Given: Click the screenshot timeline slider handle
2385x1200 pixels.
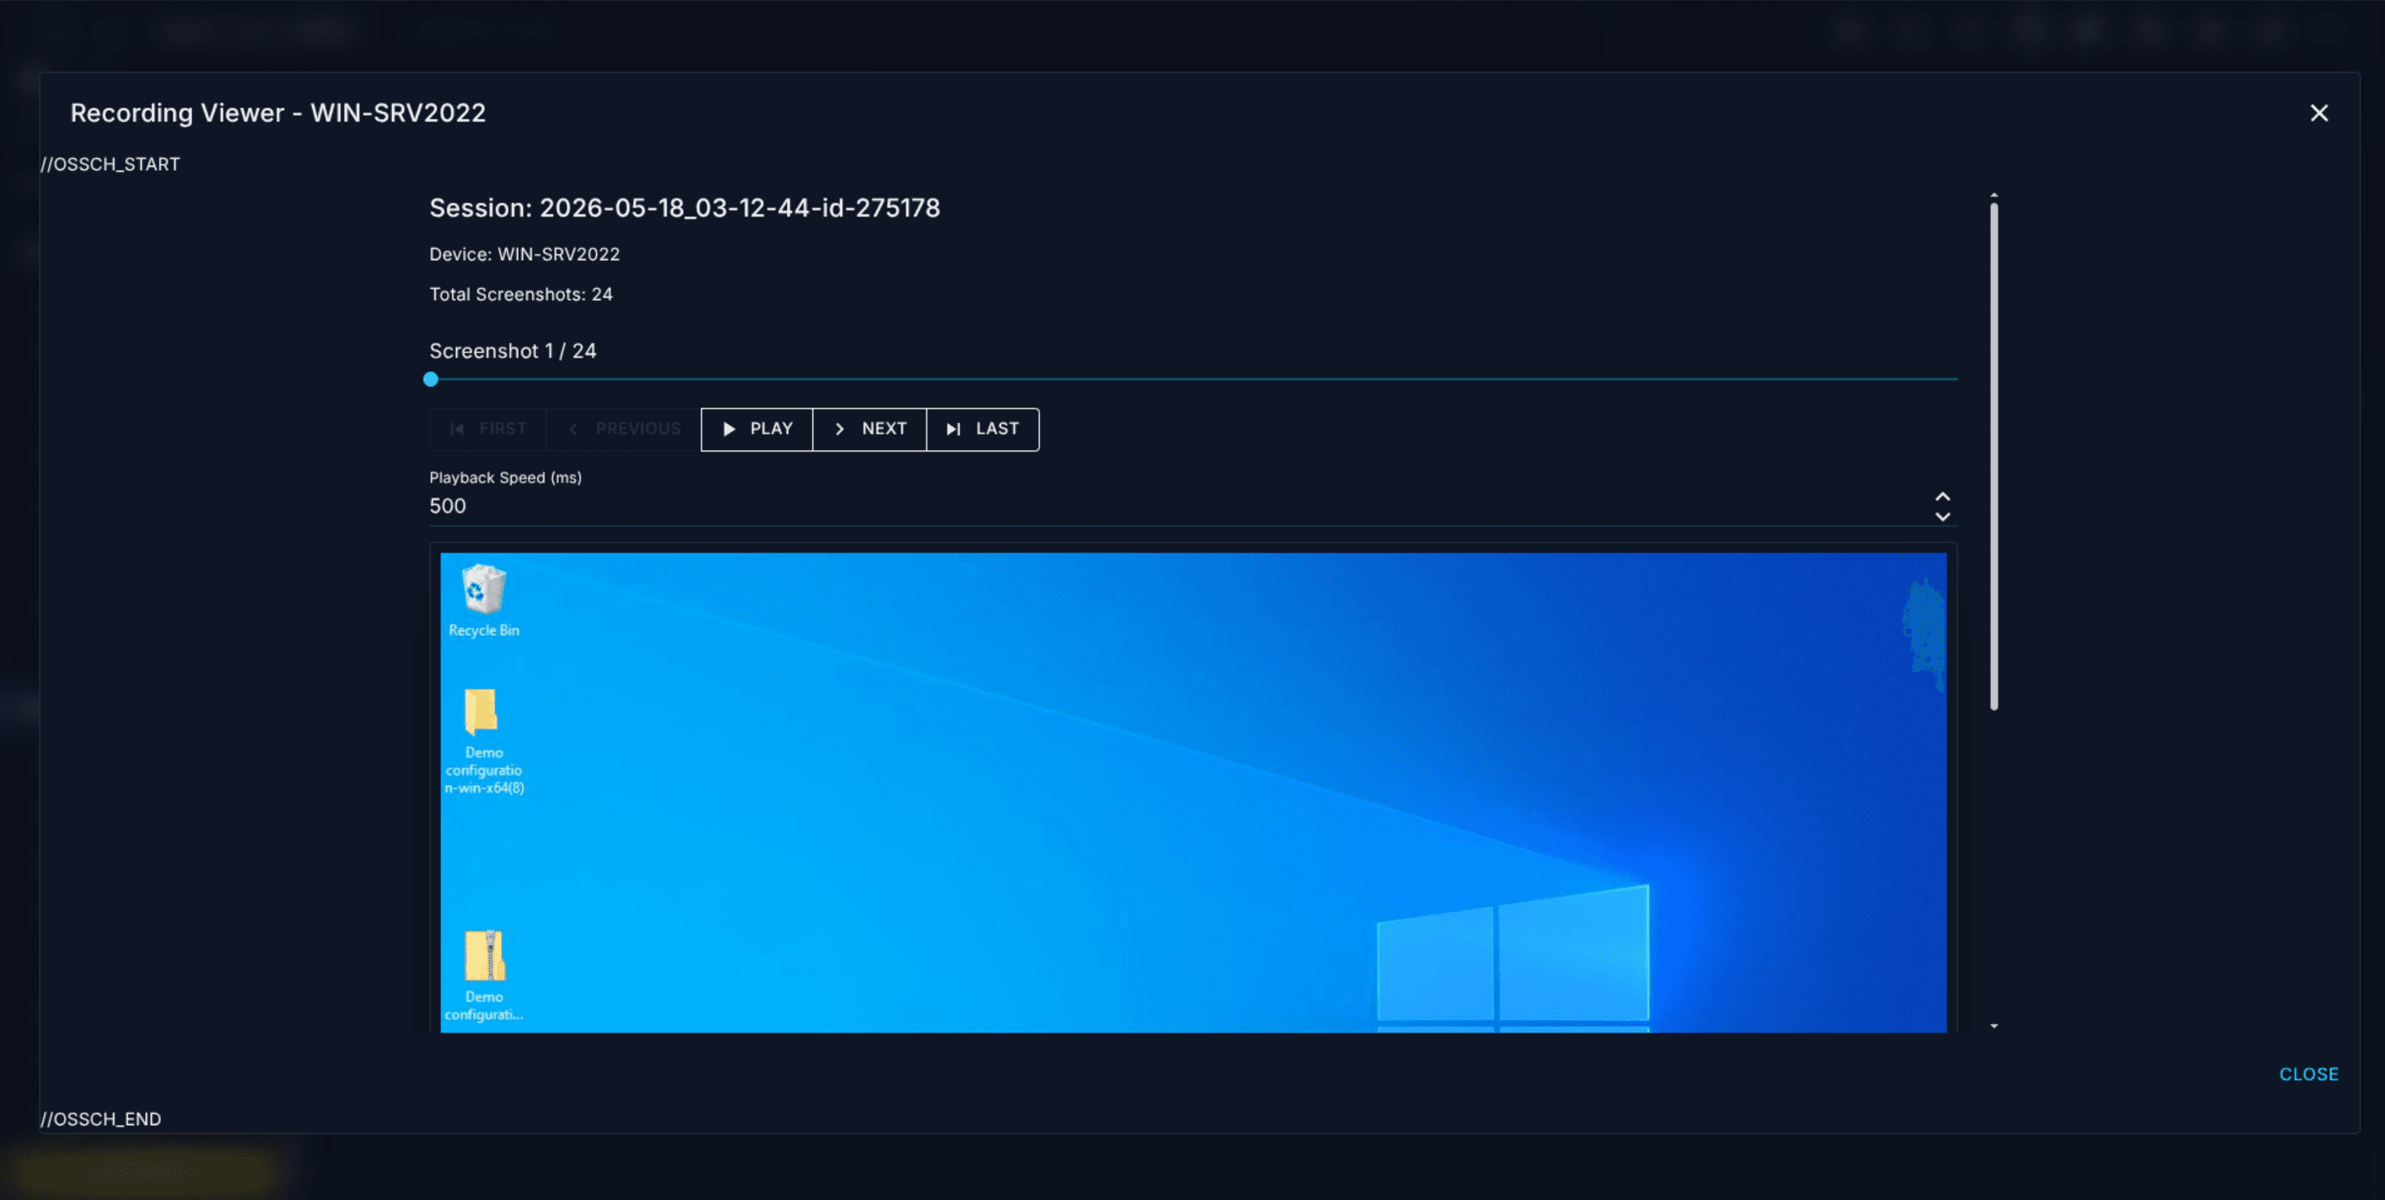Looking at the screenshot, I should [x=430, y=379].
